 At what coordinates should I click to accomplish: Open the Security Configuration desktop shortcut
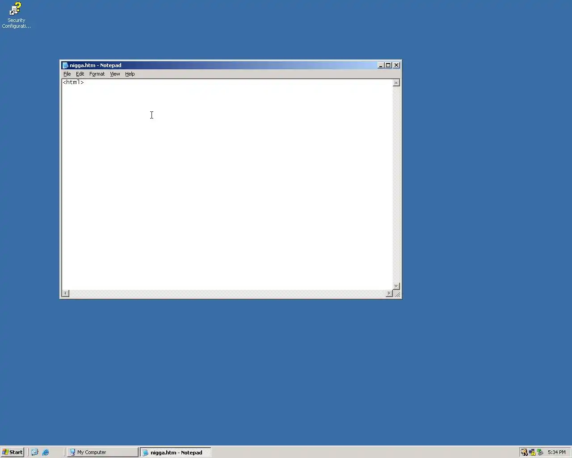(16, 15)
